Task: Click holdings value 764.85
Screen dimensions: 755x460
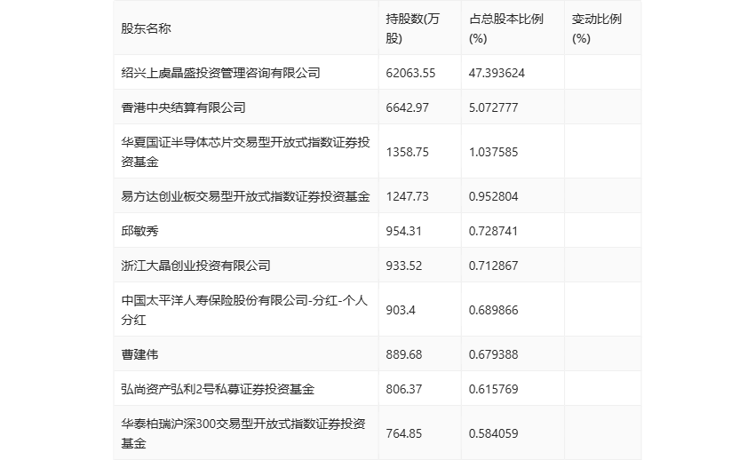Action: 404,433
